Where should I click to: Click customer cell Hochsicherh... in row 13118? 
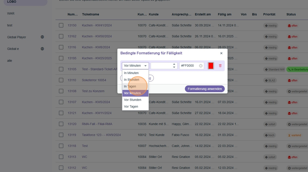click(159, 146)
